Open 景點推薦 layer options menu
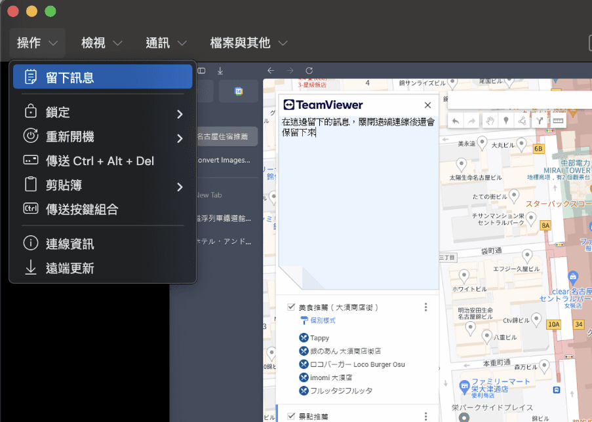Image resolution: width=592 pixels, height=422 pixels. tap(426, 416)
